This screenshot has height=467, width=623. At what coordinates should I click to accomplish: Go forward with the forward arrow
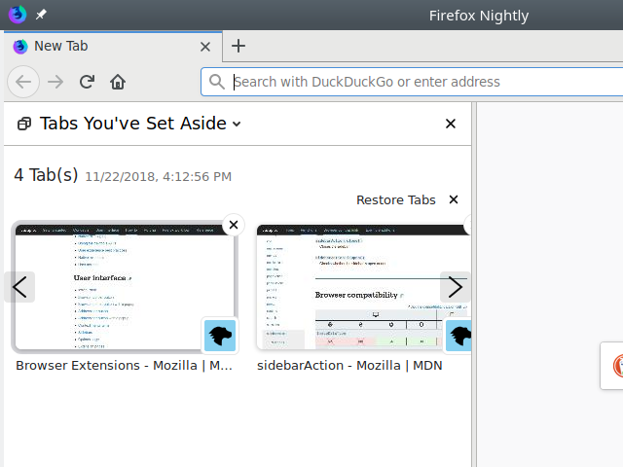(x=55, y=82)
